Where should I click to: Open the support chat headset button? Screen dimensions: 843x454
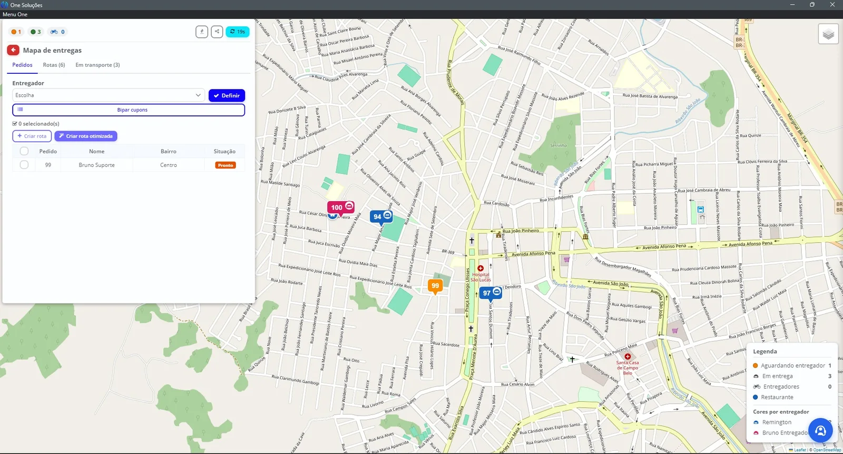coord(820,430)
